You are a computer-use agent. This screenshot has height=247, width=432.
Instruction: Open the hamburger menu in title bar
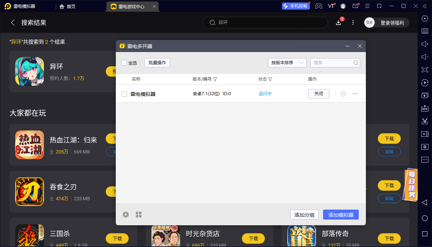coord(367,6)
